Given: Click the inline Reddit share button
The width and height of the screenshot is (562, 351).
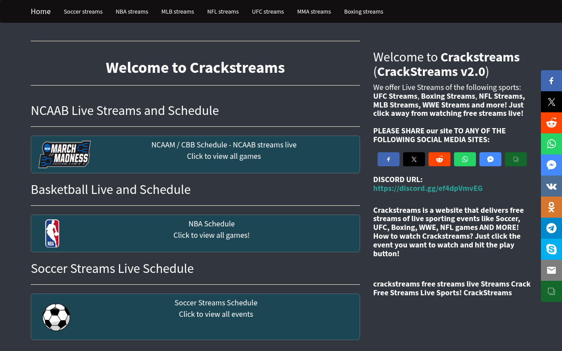Looking at the screenshot, I should 440,159.
